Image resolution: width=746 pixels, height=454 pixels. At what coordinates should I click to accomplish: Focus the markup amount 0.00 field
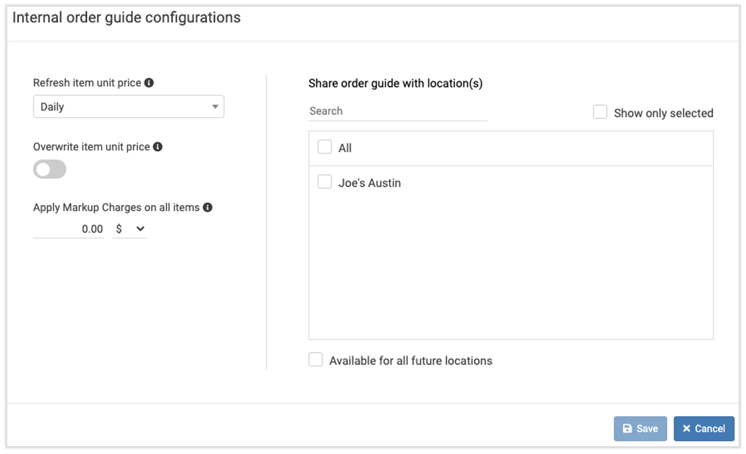point(69,229)
